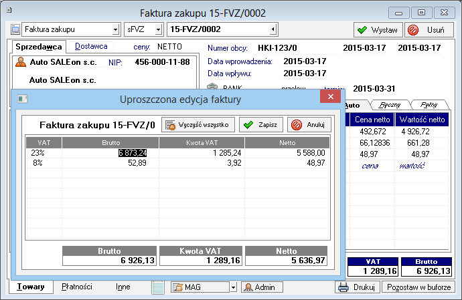462x300 pixels.
Task: Click the Admin user button
Action: pyautogui.click(x=262, y=287)
